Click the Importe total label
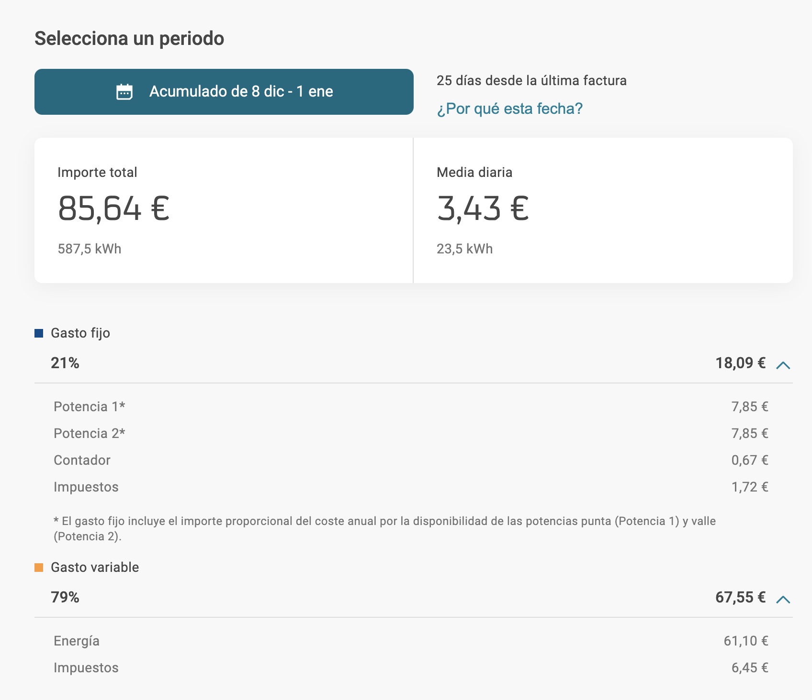Screen dimensions: 812x700 [97, 172]
